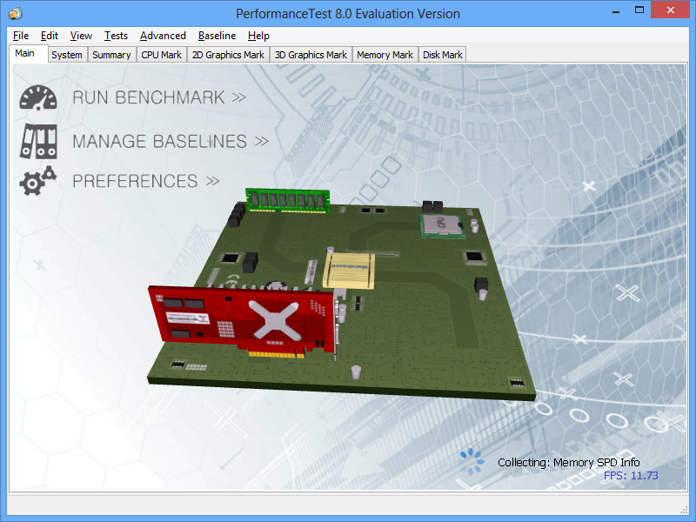Click the Collecting: Memory SPD Info status text
The image size is (696, 522).
[569, 463]
